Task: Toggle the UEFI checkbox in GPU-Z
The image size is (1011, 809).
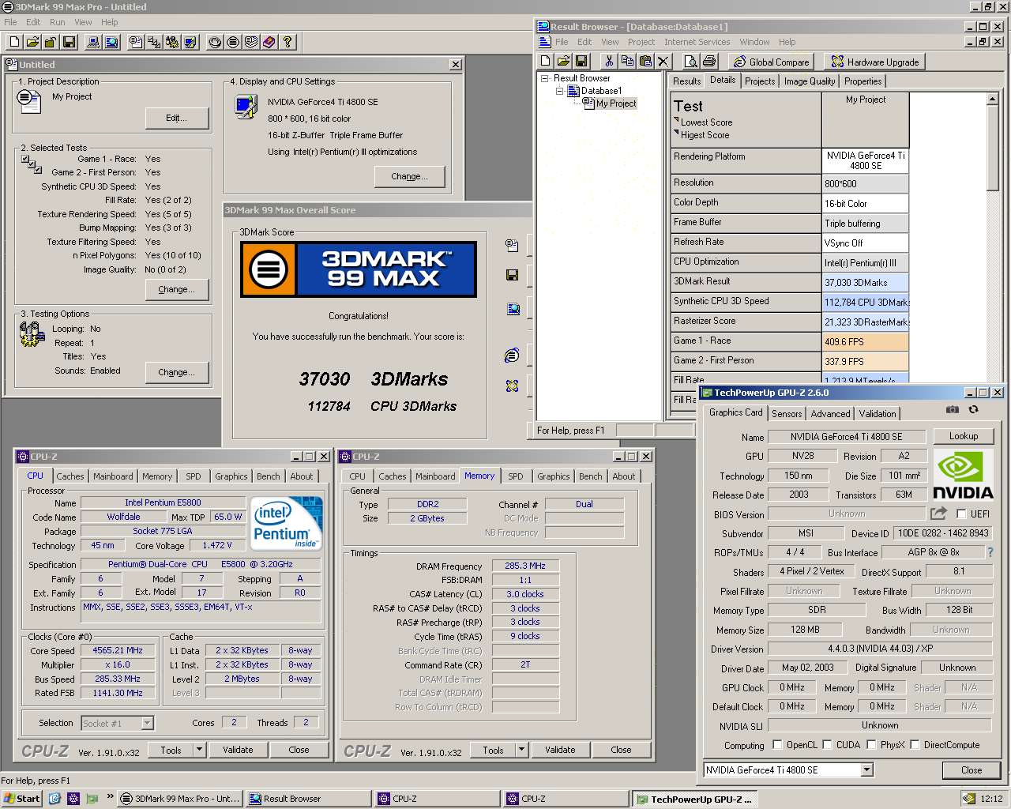Action: (961, 514)
